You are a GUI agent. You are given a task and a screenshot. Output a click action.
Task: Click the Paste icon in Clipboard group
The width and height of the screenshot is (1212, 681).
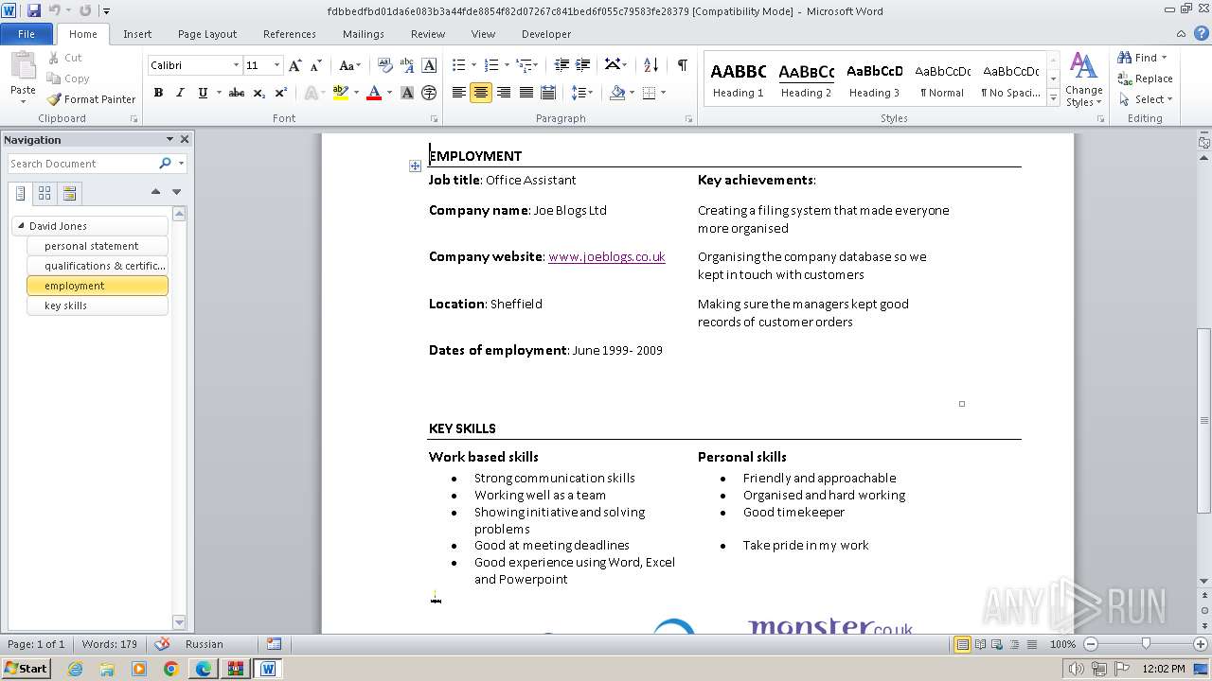click(23, 66)
